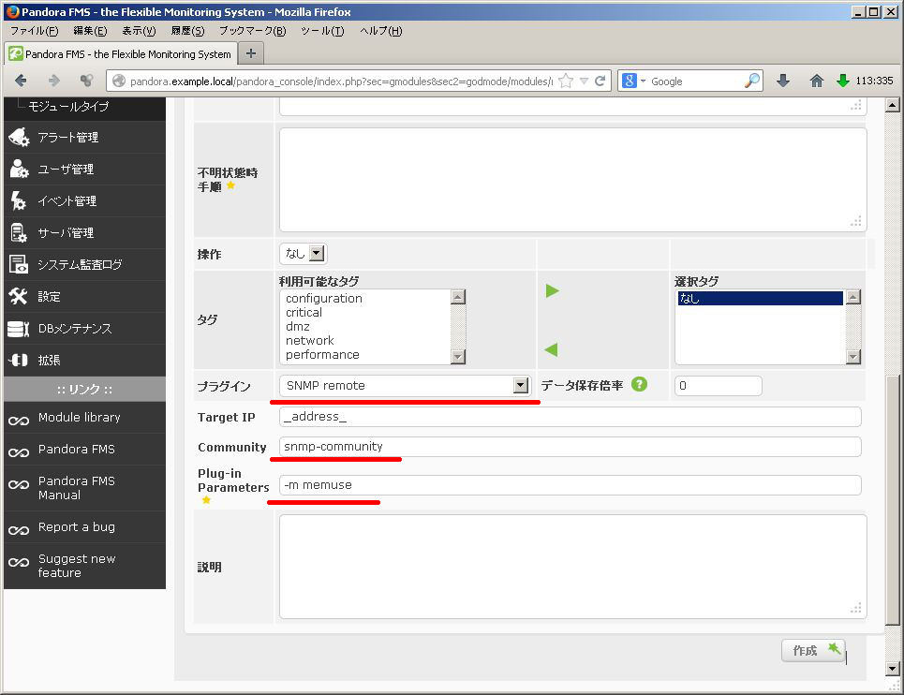The width and height of the screenshot is (904, 695).
Task: Click inside the 説明 description textarea
Action: 572,567
